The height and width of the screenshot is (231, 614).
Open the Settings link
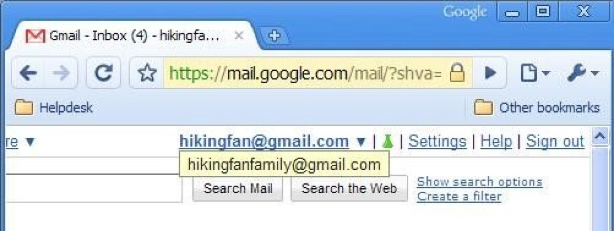[437, 141]
